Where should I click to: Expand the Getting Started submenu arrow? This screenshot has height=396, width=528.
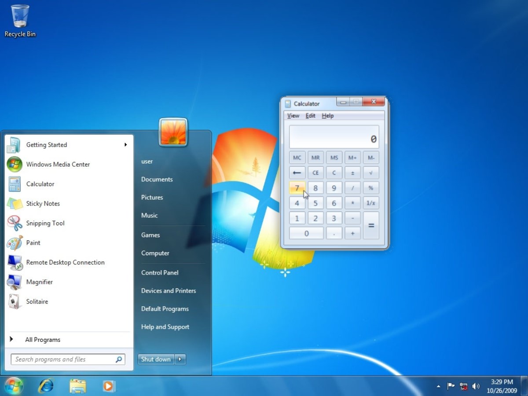[125, 145]
